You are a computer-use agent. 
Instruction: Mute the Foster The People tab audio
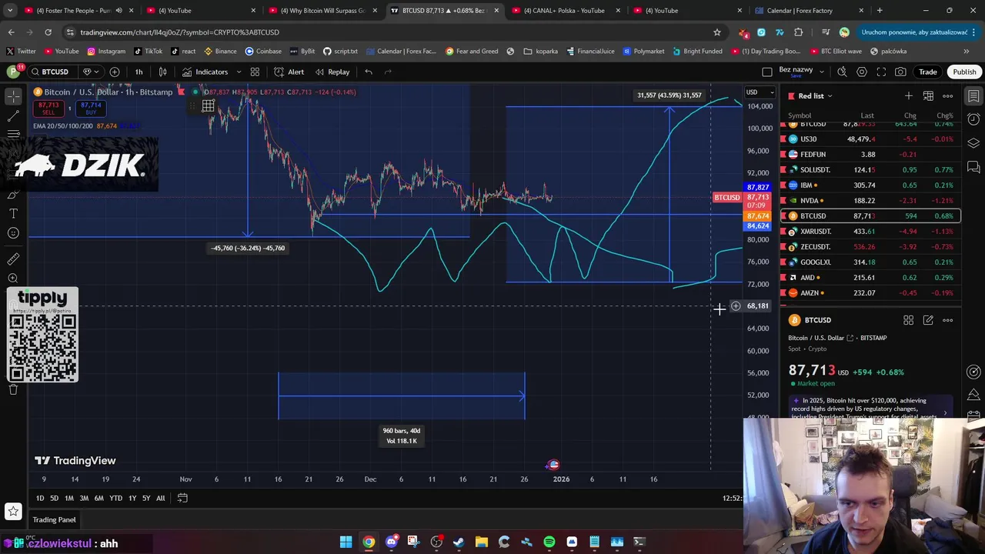coord(119,11)
